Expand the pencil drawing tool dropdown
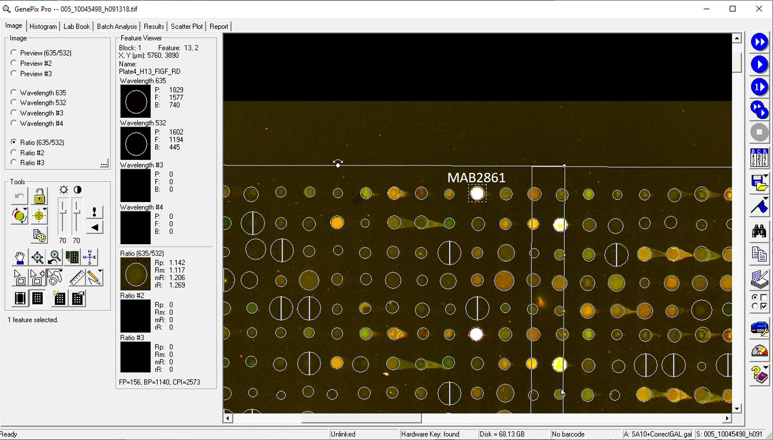This screenshot has height=440, width=773. [x=101, y=271]
